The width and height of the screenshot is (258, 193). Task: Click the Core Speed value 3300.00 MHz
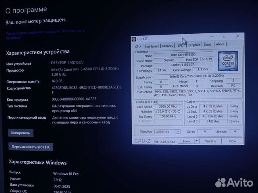click(x=168, y=107)
